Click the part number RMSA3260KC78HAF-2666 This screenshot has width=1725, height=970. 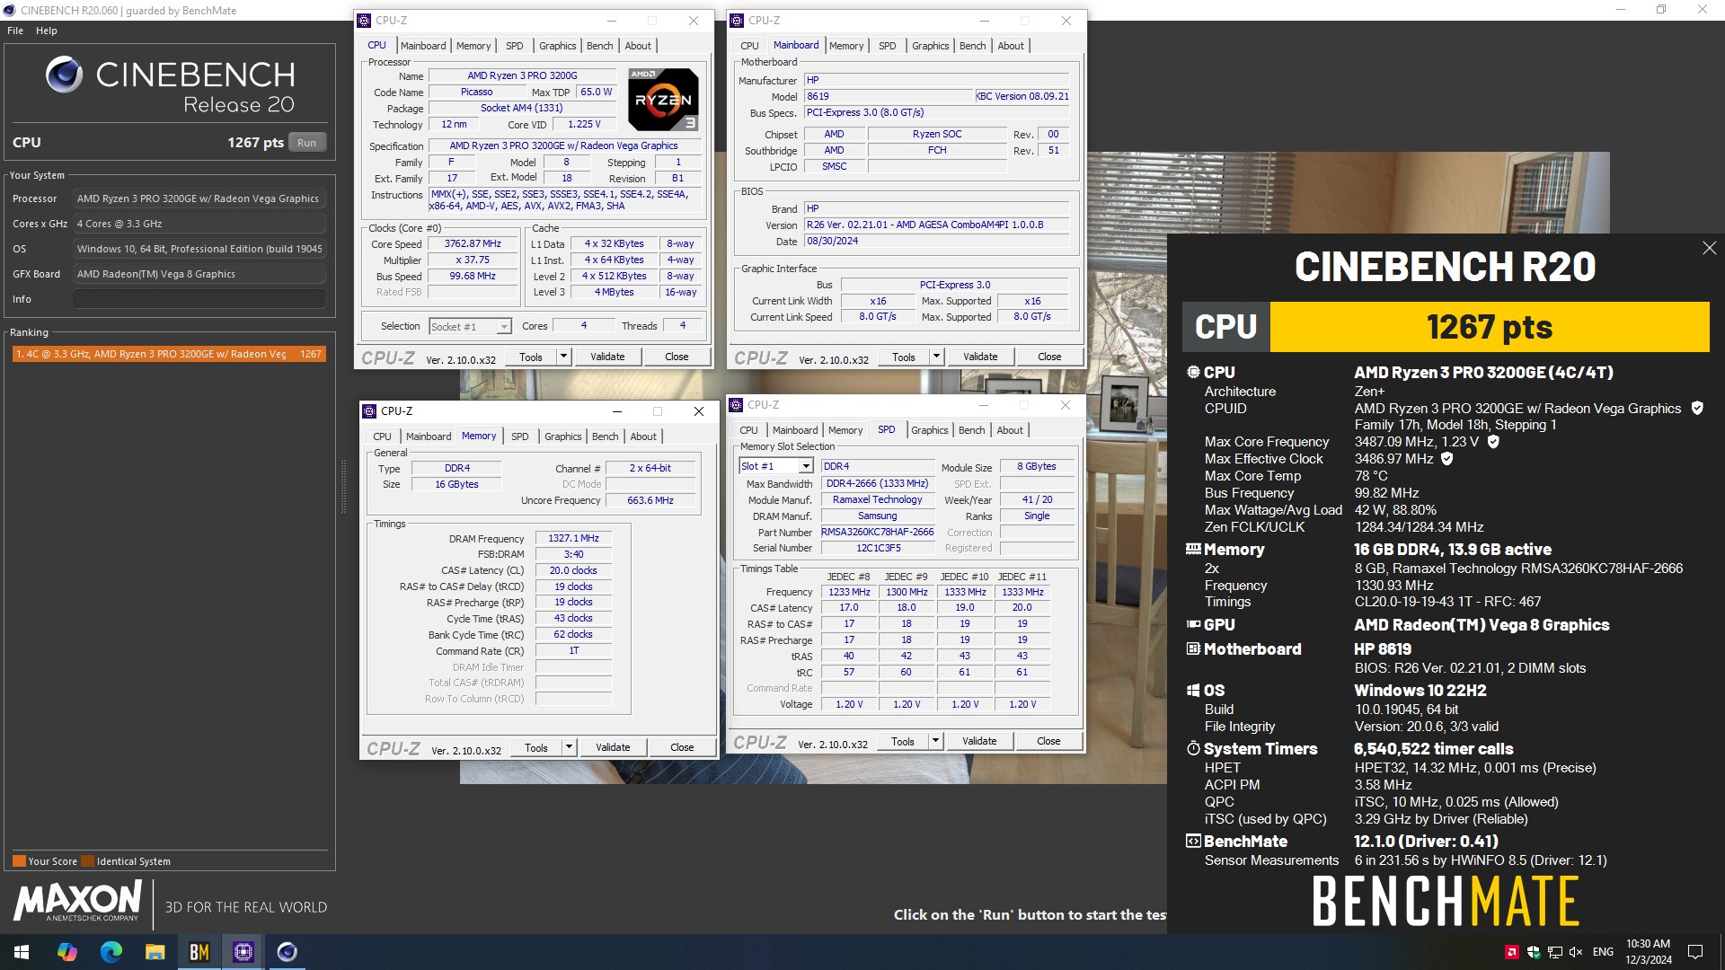(x=878, y=532)
